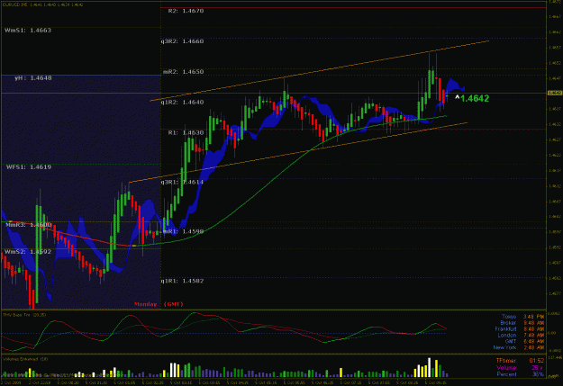This screenshot has width=563, height=386.
Task: Click the Tokyo 3:48 PM clock row
Action: [522, 317]
